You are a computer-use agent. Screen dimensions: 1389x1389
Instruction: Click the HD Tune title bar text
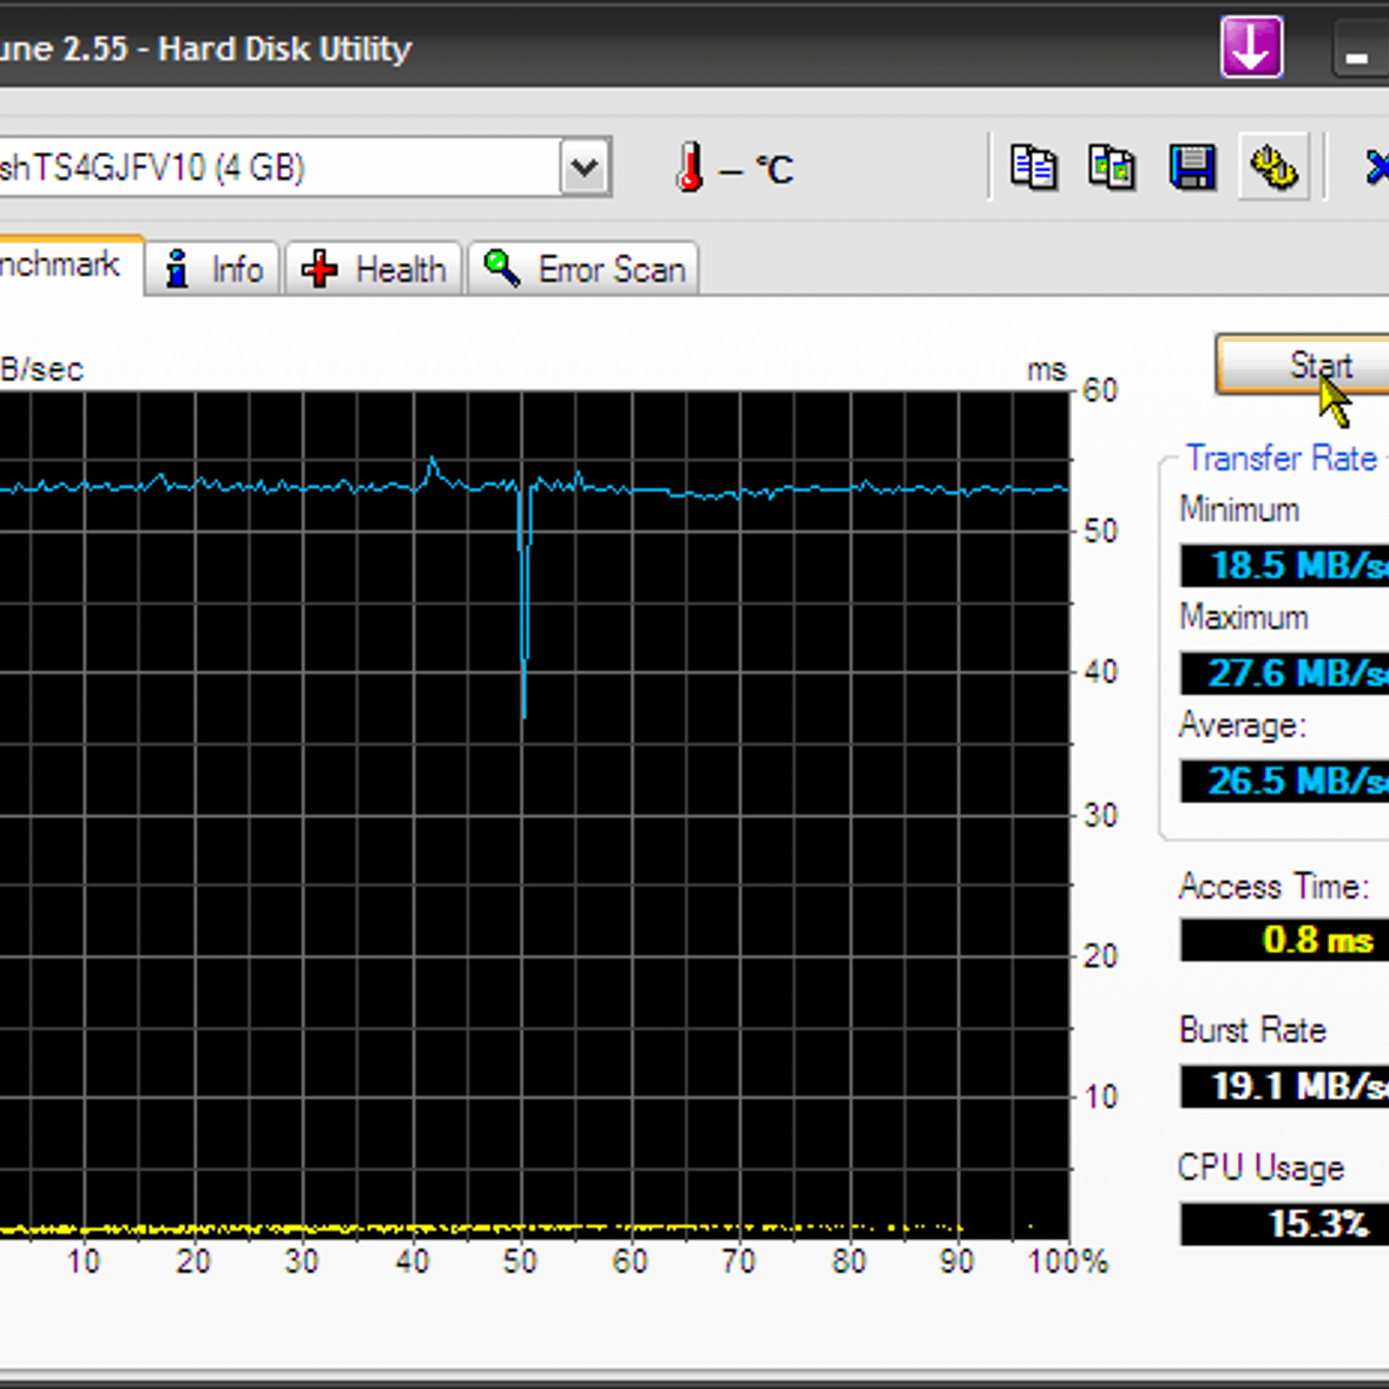tap(205, 49)
